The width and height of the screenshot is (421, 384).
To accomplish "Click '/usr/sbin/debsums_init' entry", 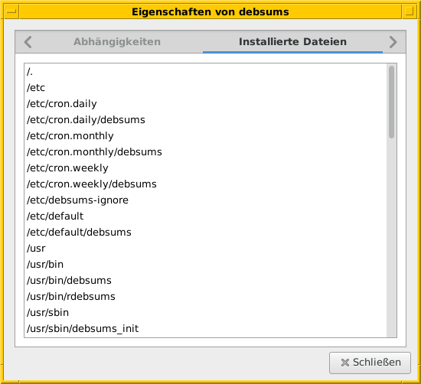I will pyautogui.click(x=206, y=329).
